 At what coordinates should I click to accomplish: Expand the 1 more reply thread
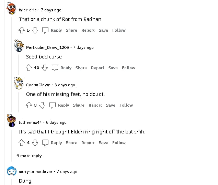29,156
